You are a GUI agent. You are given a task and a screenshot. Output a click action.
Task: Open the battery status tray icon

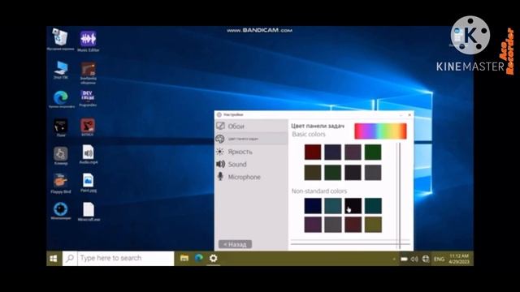point(404,259)
